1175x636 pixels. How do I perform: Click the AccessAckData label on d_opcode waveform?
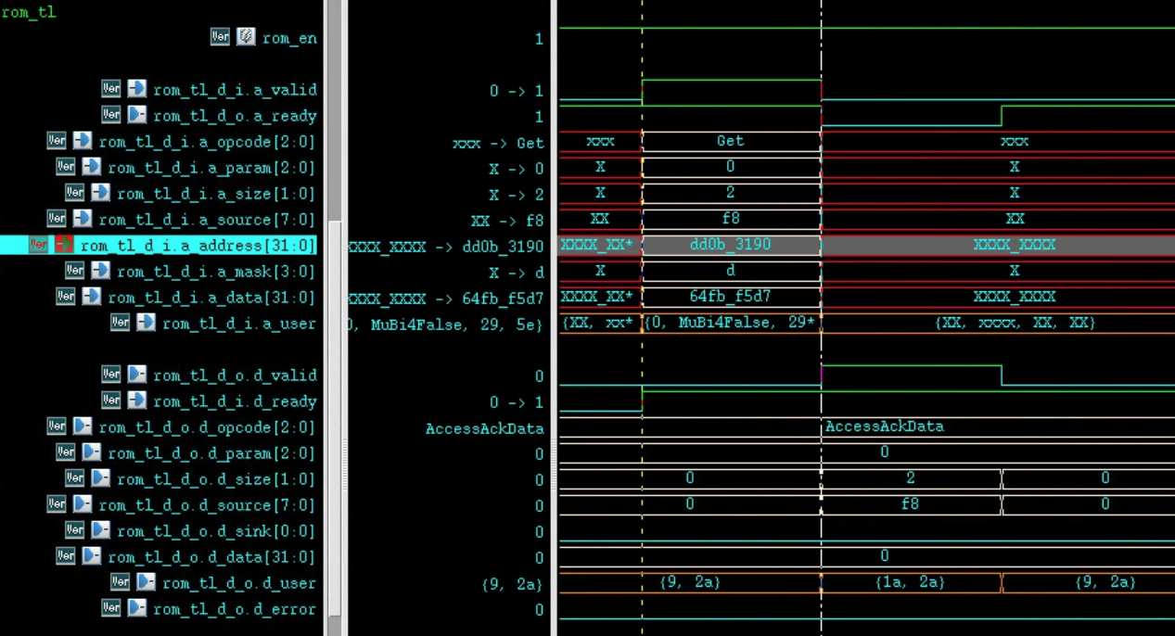point(884,426)
